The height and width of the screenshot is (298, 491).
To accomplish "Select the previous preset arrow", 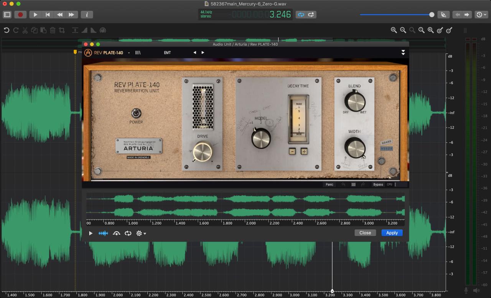I will click(195, 53).
